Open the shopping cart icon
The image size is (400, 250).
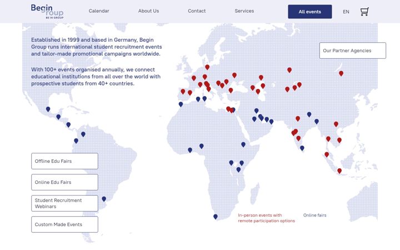click(364, 12)
